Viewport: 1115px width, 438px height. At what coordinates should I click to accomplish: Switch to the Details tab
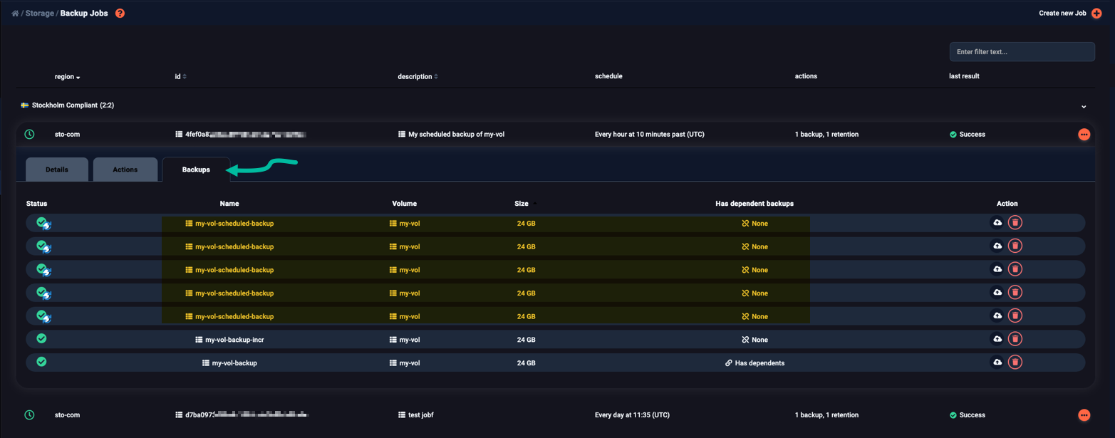point(57,170)
